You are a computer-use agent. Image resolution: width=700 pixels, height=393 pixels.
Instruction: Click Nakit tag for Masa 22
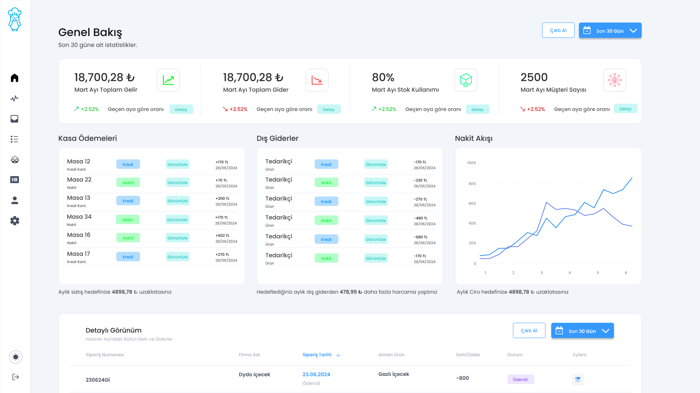coord(128,183)
